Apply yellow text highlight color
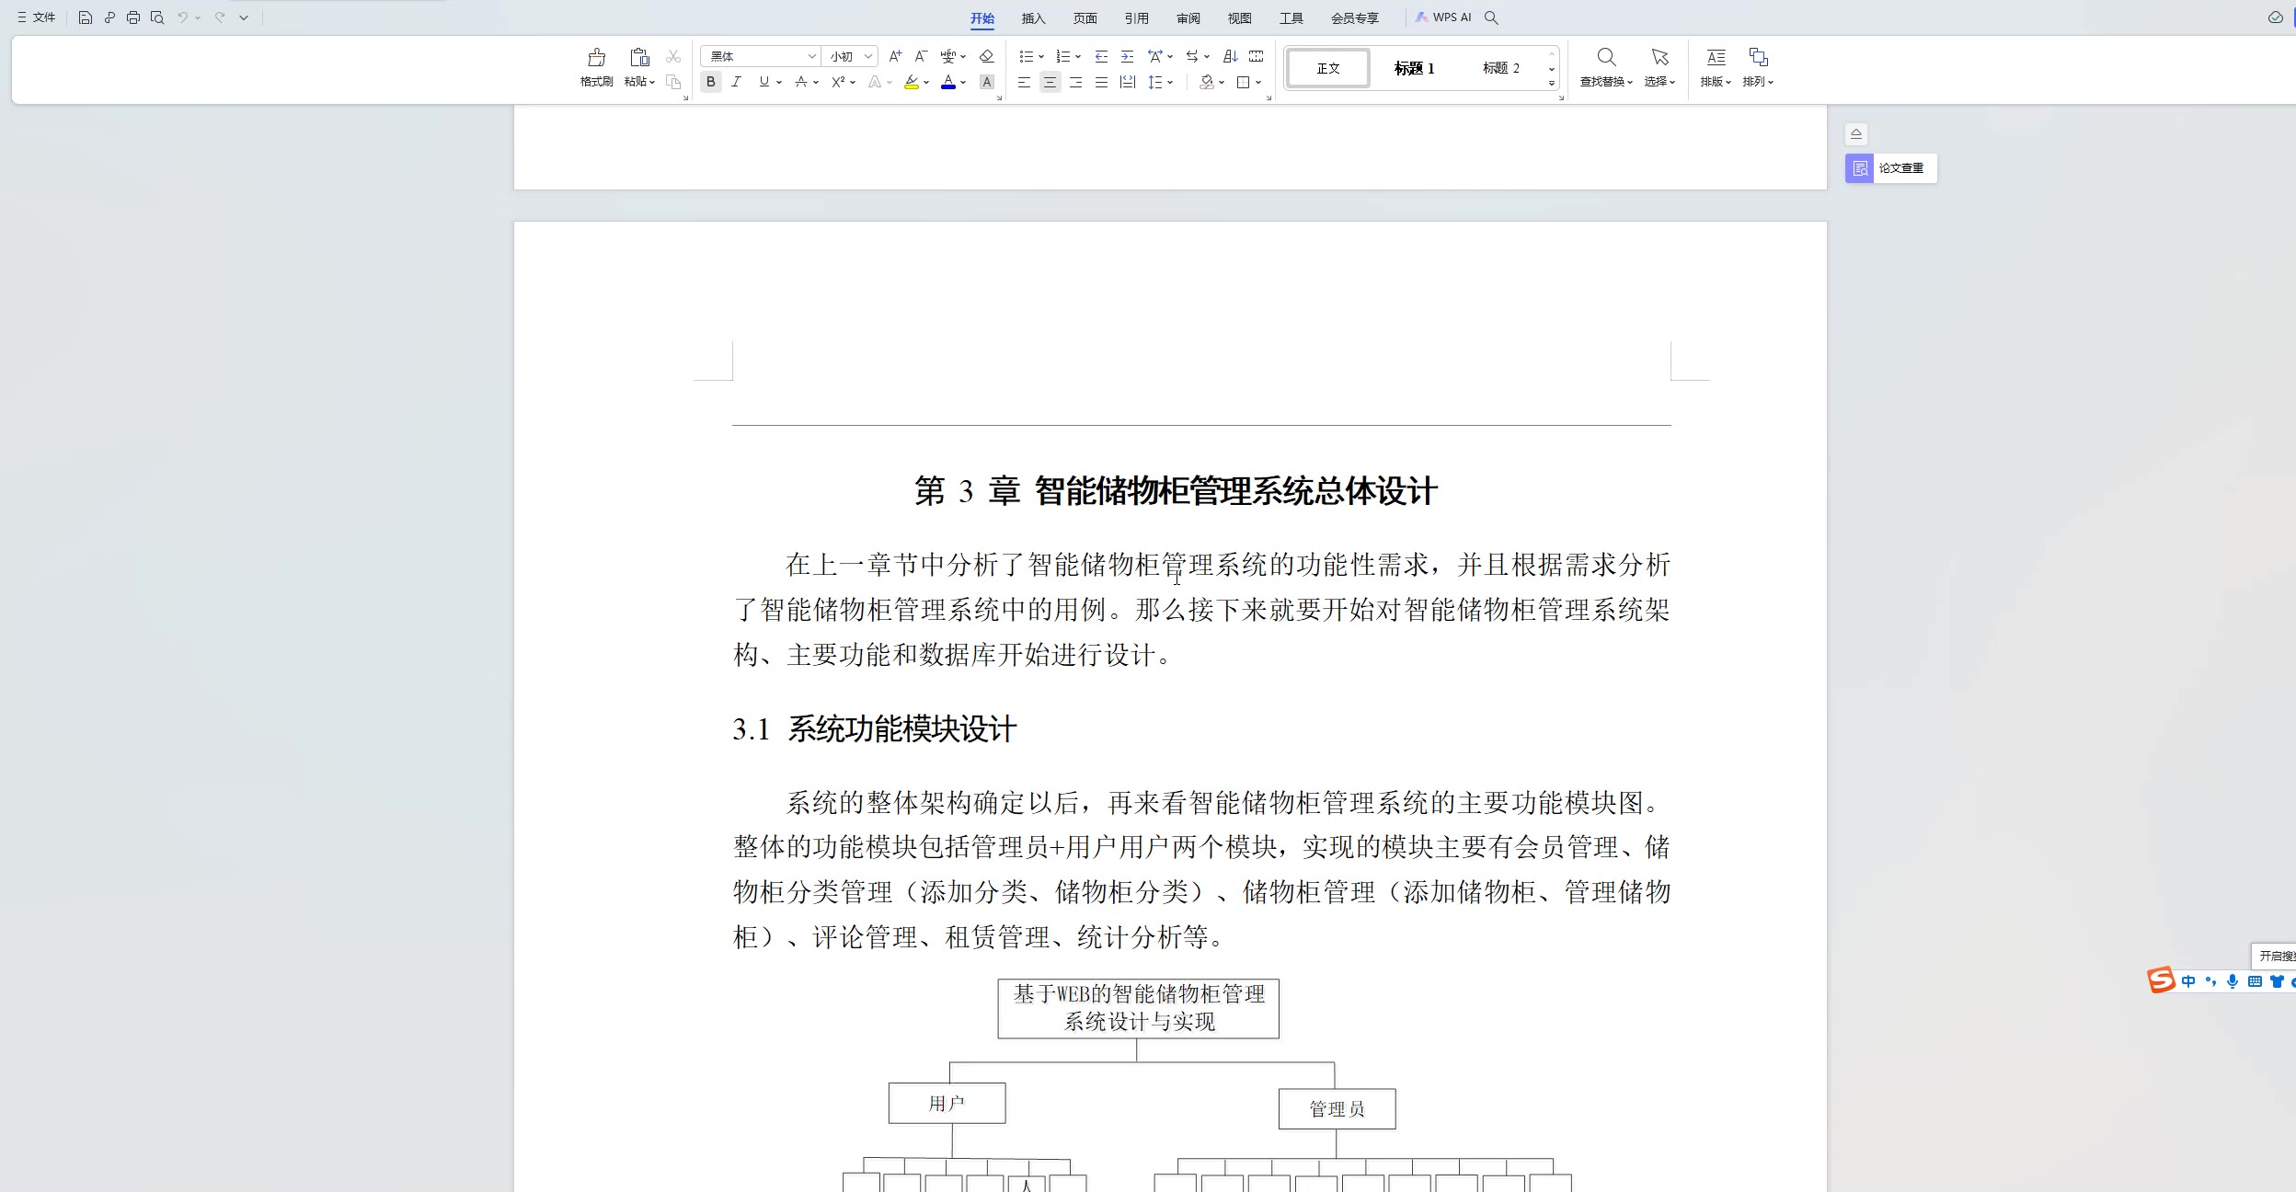 (x=911, y=82)
